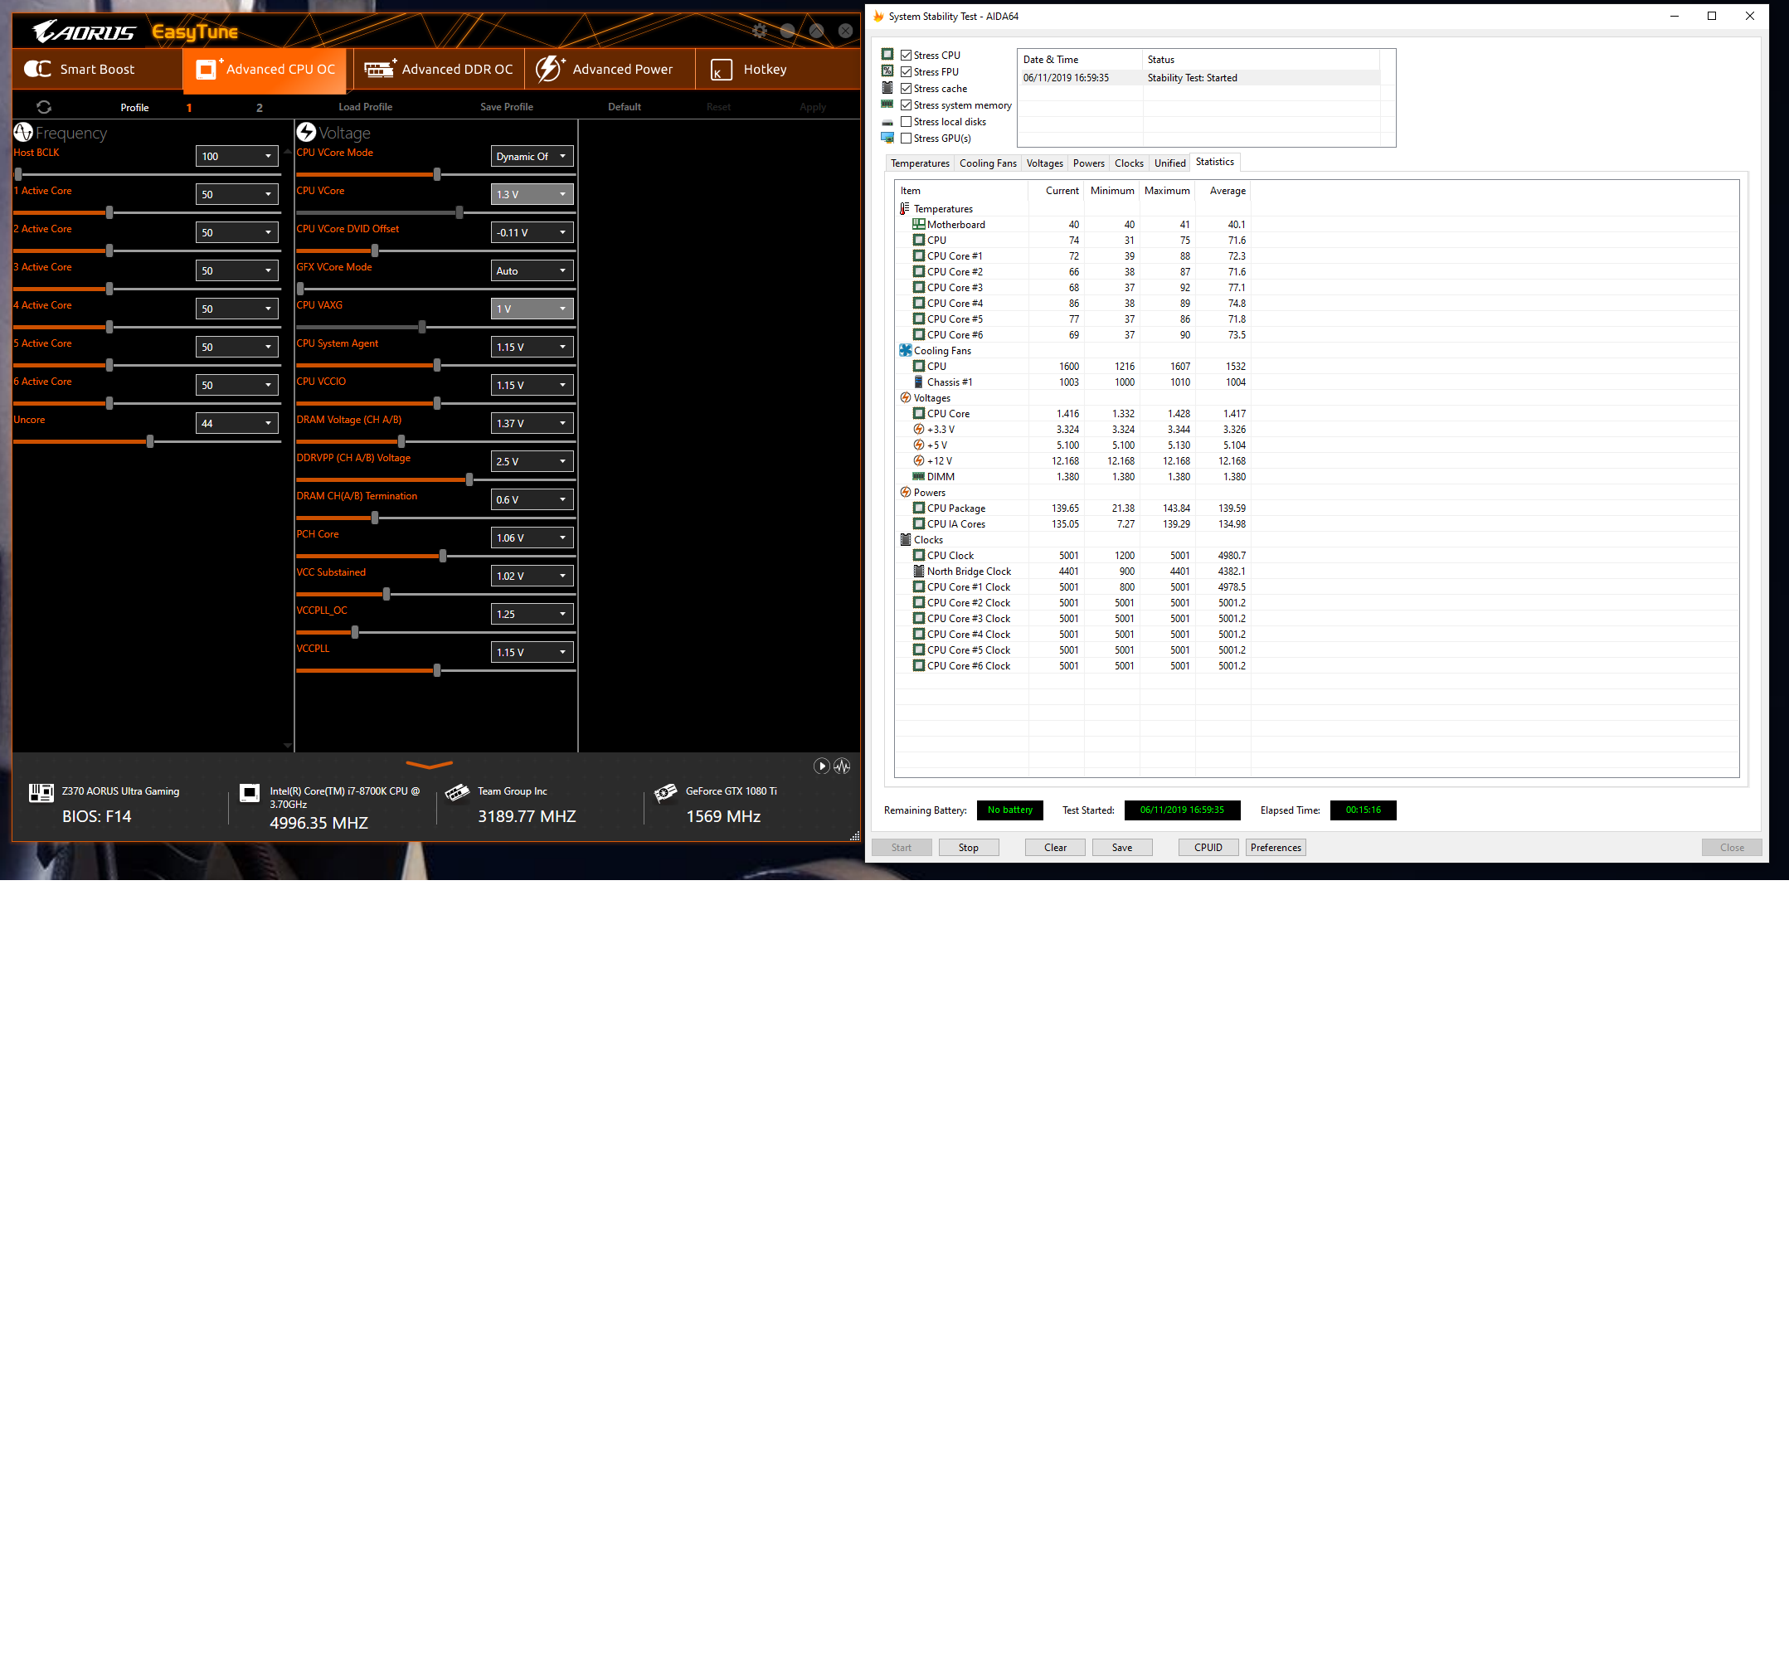Click the Voltage lightning bolt icon

[x=306, y=132]
